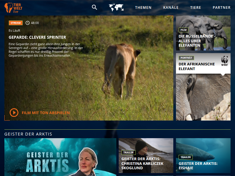
Task: Open the world map icon
Action: [x=116, y=8]
